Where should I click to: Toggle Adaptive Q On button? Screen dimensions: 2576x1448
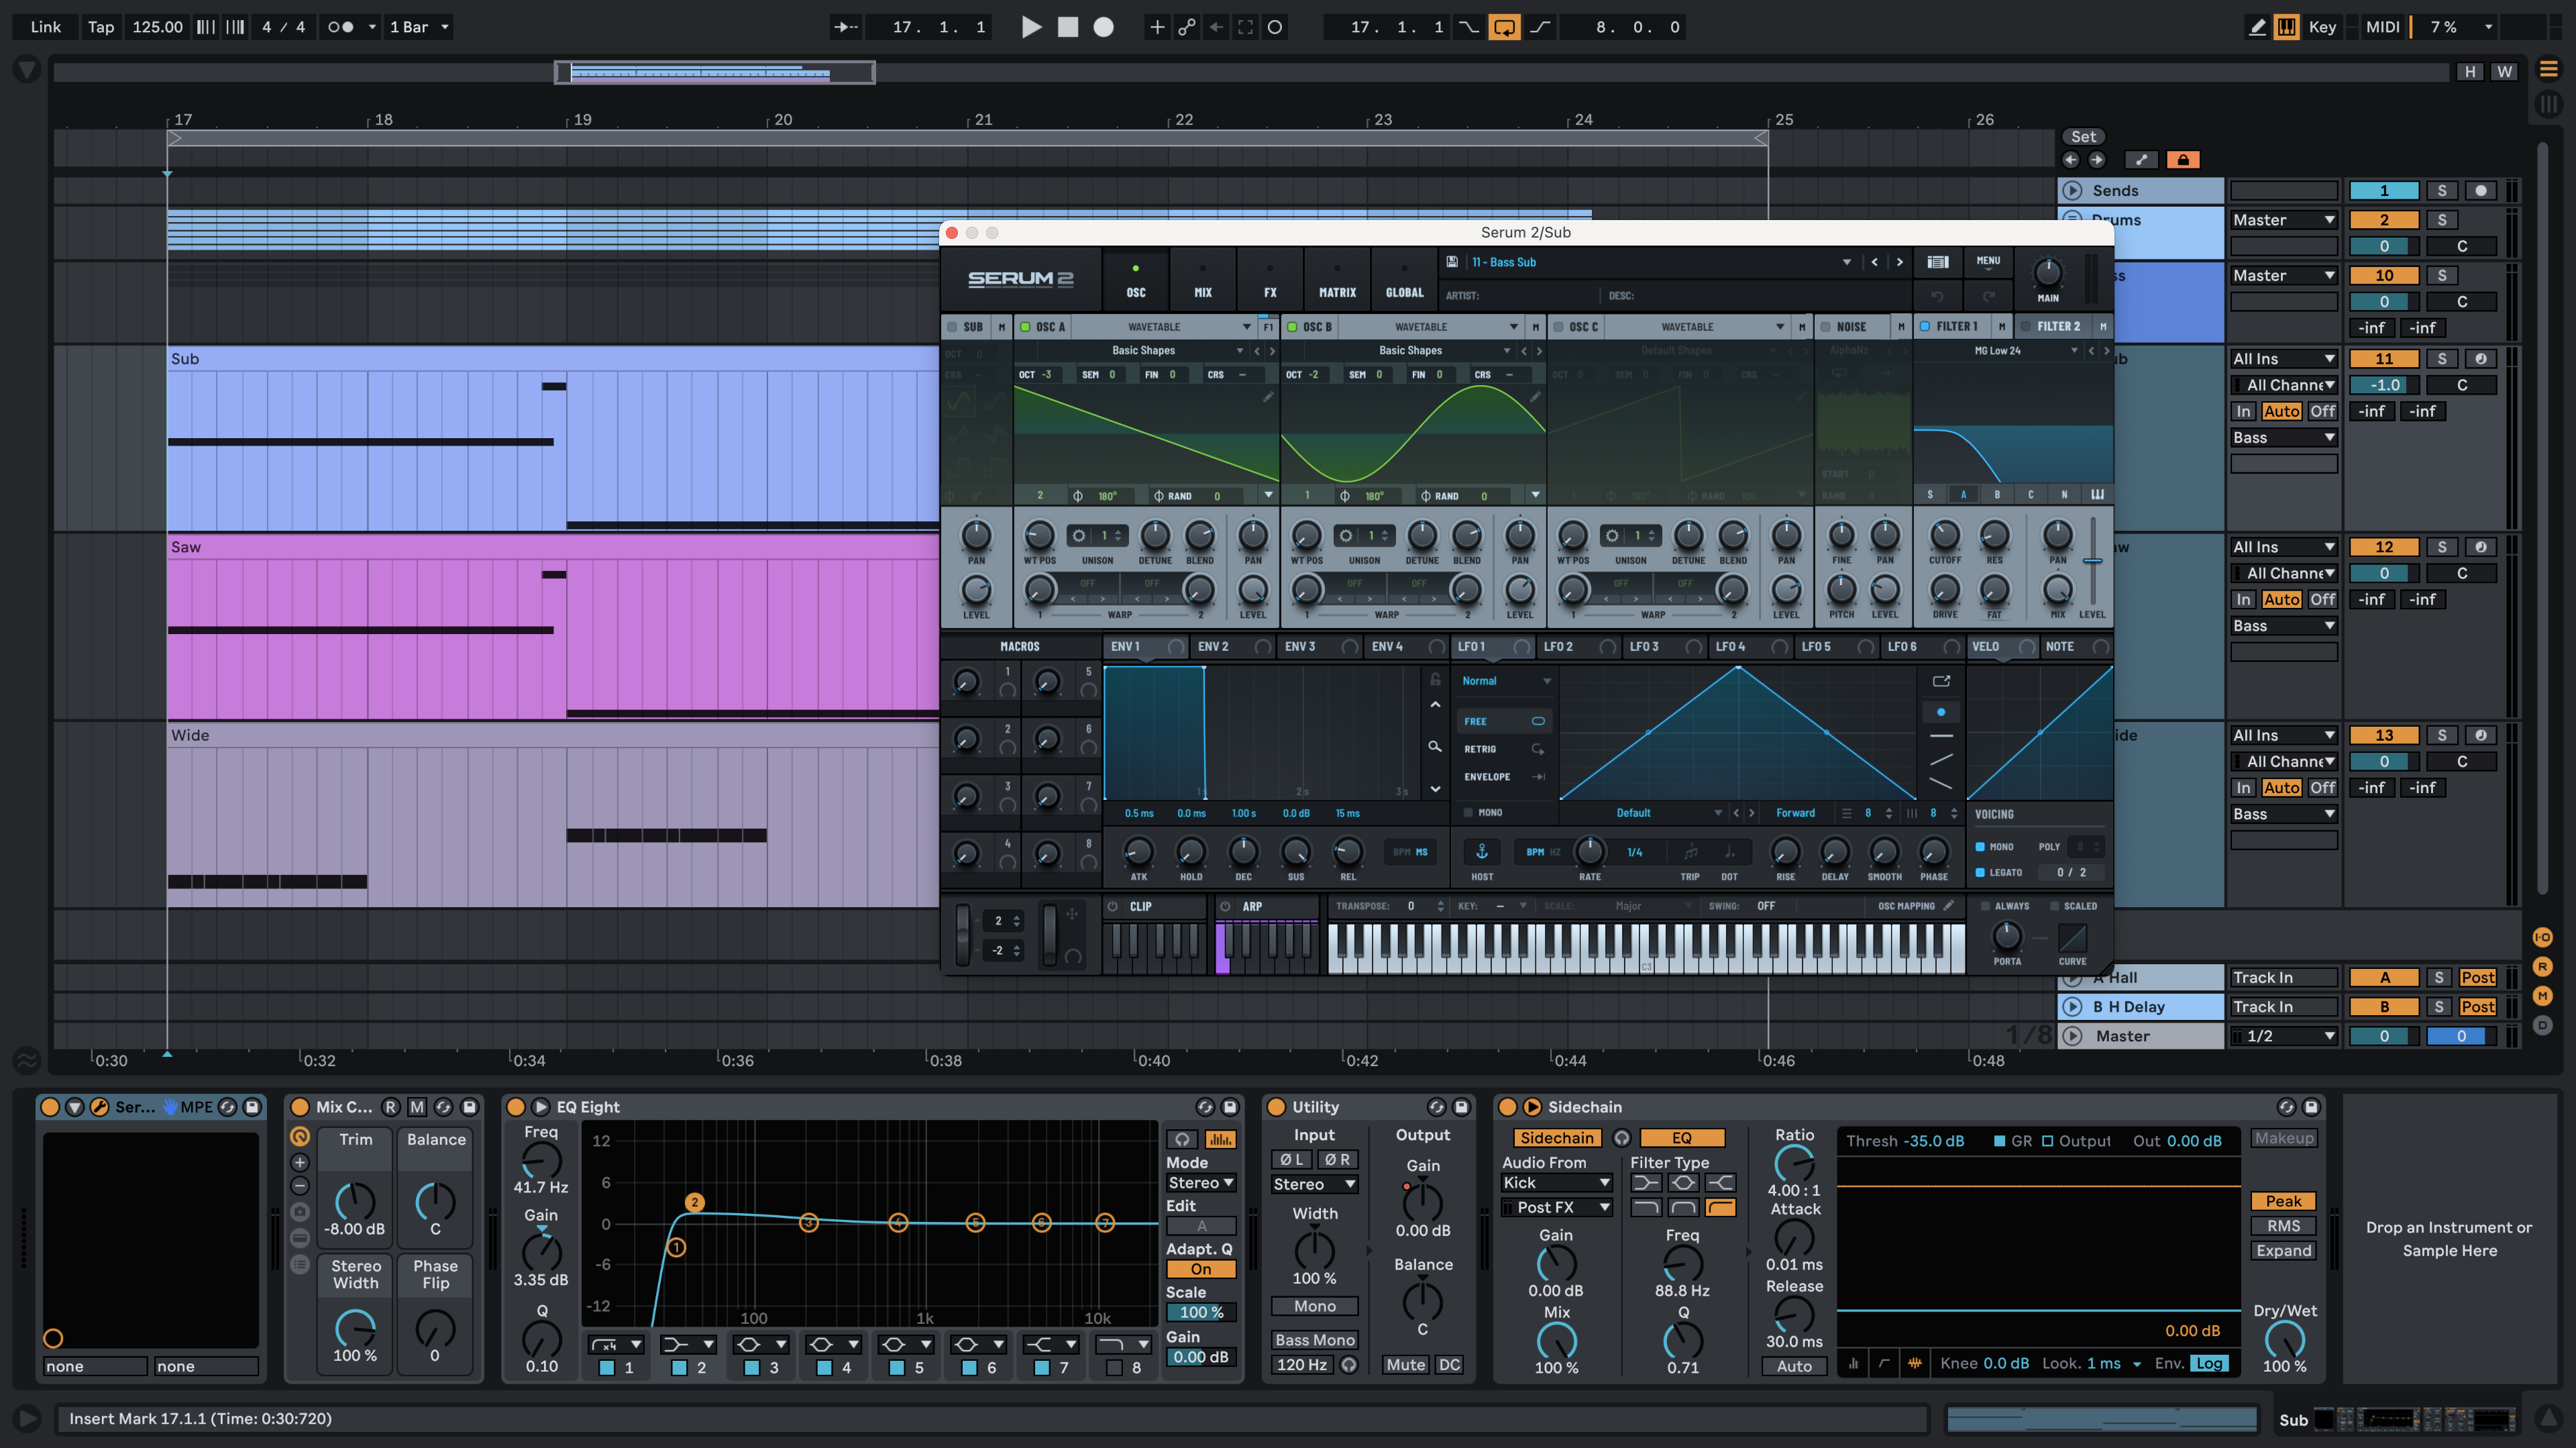pyautogui.click(x=1200, y=1269)
